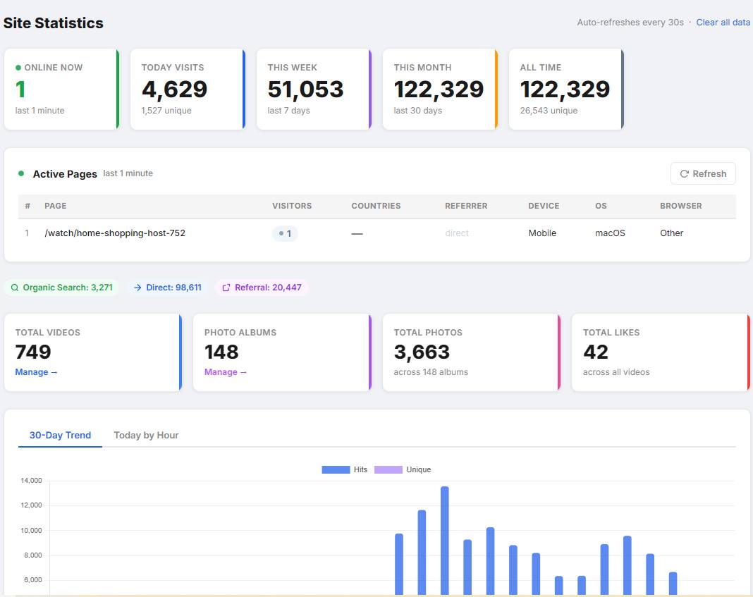Toggle the Unique legend swatch
The image size is (753, 597).
(388, 469)
